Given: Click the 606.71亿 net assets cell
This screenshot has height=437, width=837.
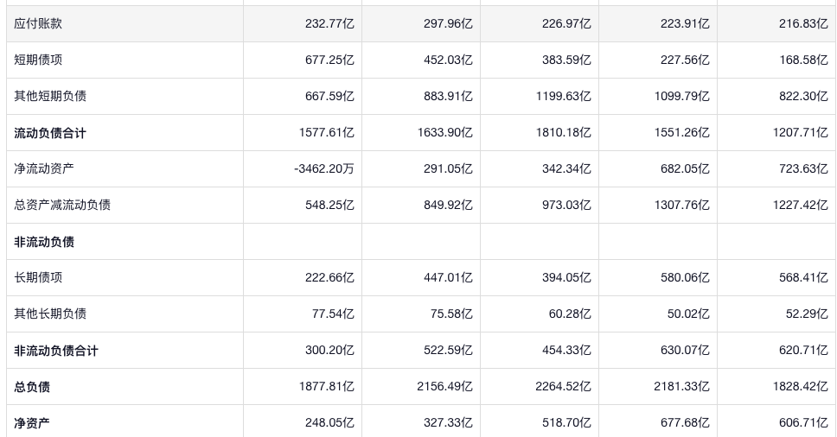Looking at the screenshot, I should (x=803, y=423).
